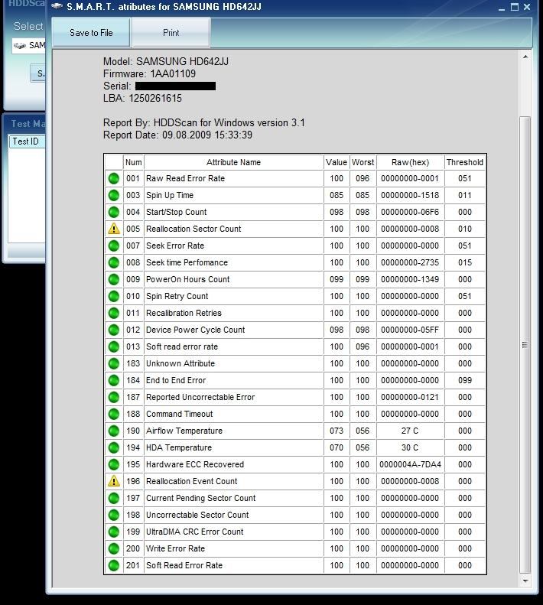The height and width of the screenshot is (605, 543).
Task: Click green status icon for End to End Error
Action: coord(114,380)
